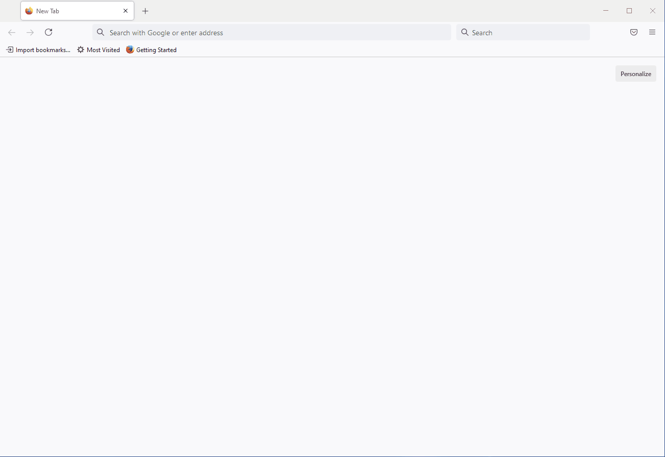Click the Back navigation arrow
The image size is (665, 457).
[x=11, y=32]
